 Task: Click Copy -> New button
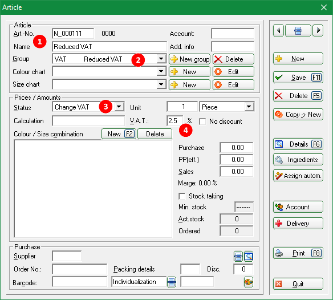(x=298, y=115)
